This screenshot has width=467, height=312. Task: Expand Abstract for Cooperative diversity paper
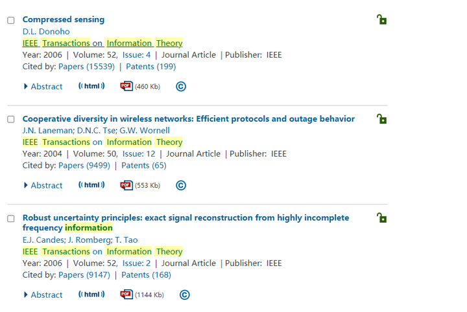(x=43, y=185)
